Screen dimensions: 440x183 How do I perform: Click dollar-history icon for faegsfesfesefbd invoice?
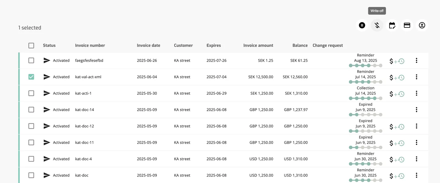(397, 61)
